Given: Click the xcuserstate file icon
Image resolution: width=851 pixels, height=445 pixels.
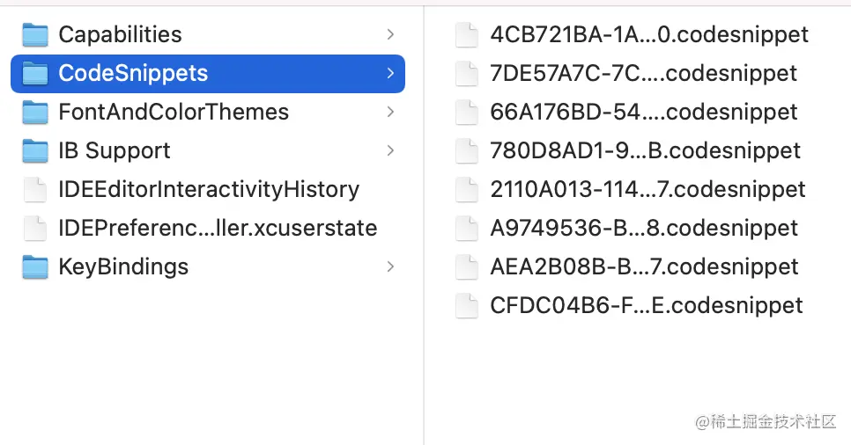Looking at the screenshot, I should (x=35, y=229).
